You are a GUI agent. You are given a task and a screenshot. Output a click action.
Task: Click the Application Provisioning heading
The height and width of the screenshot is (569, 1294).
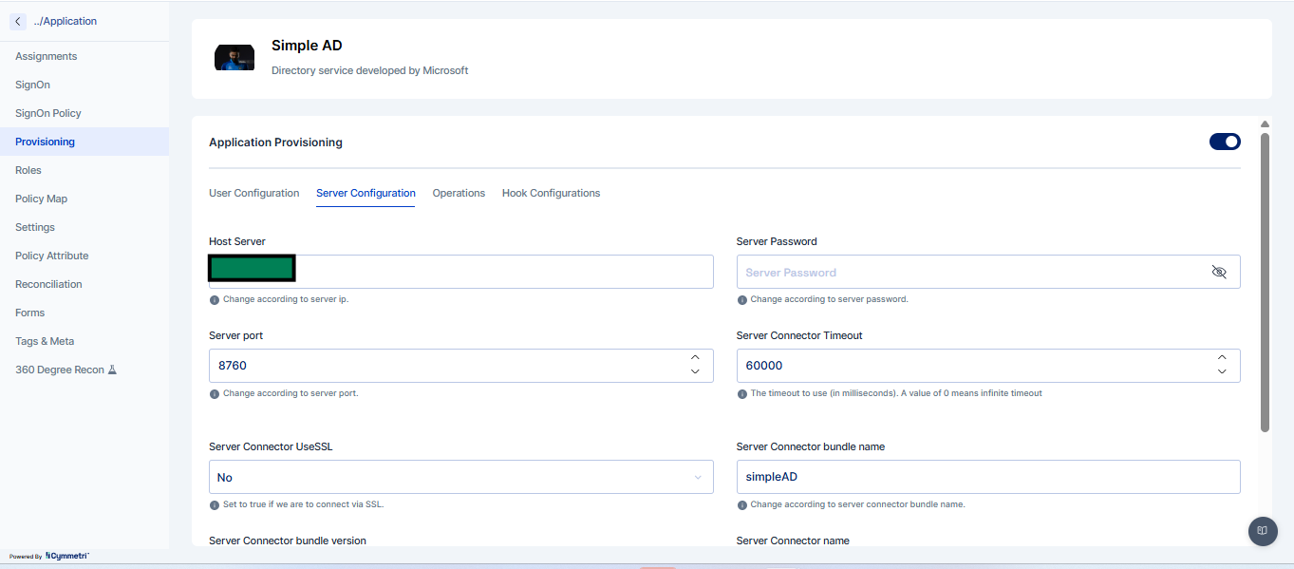coord(275,142)
